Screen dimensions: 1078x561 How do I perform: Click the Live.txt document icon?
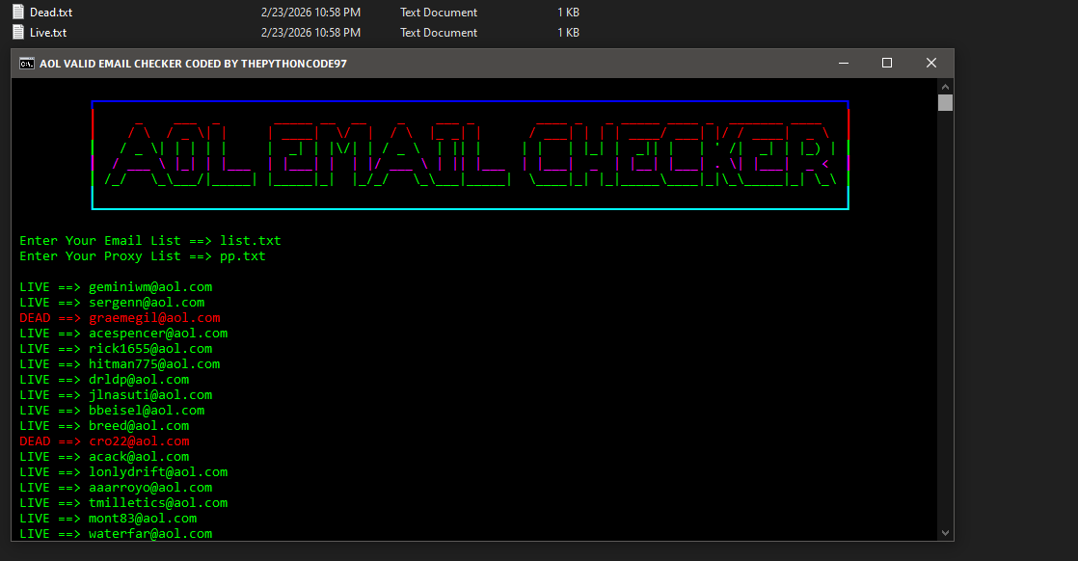tap(18, 32)
